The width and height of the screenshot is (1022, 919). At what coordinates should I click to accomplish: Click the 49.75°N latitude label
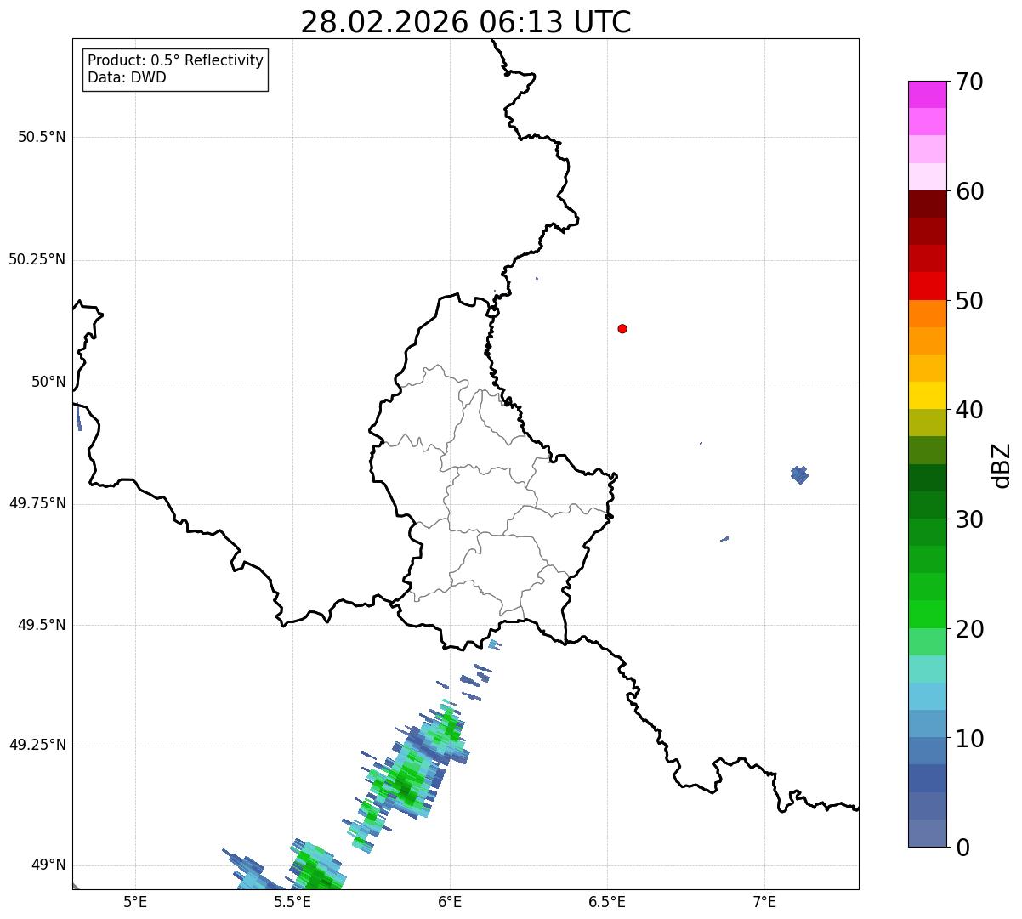pos(37,503)
